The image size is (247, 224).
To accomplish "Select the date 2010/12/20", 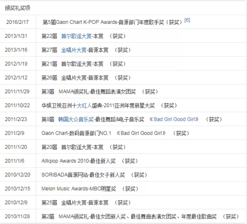I will (17, 175).
